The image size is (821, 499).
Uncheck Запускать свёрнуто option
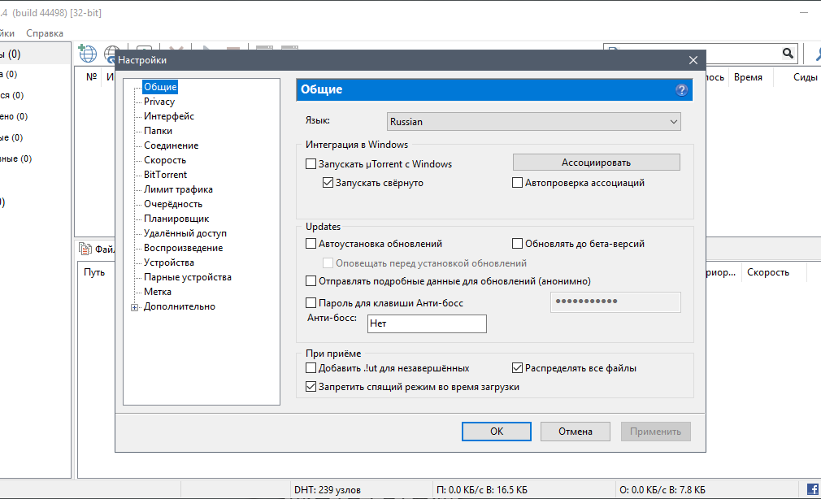click(328, 183)
